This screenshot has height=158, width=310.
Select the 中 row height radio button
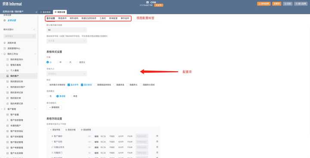pos(58,62)
